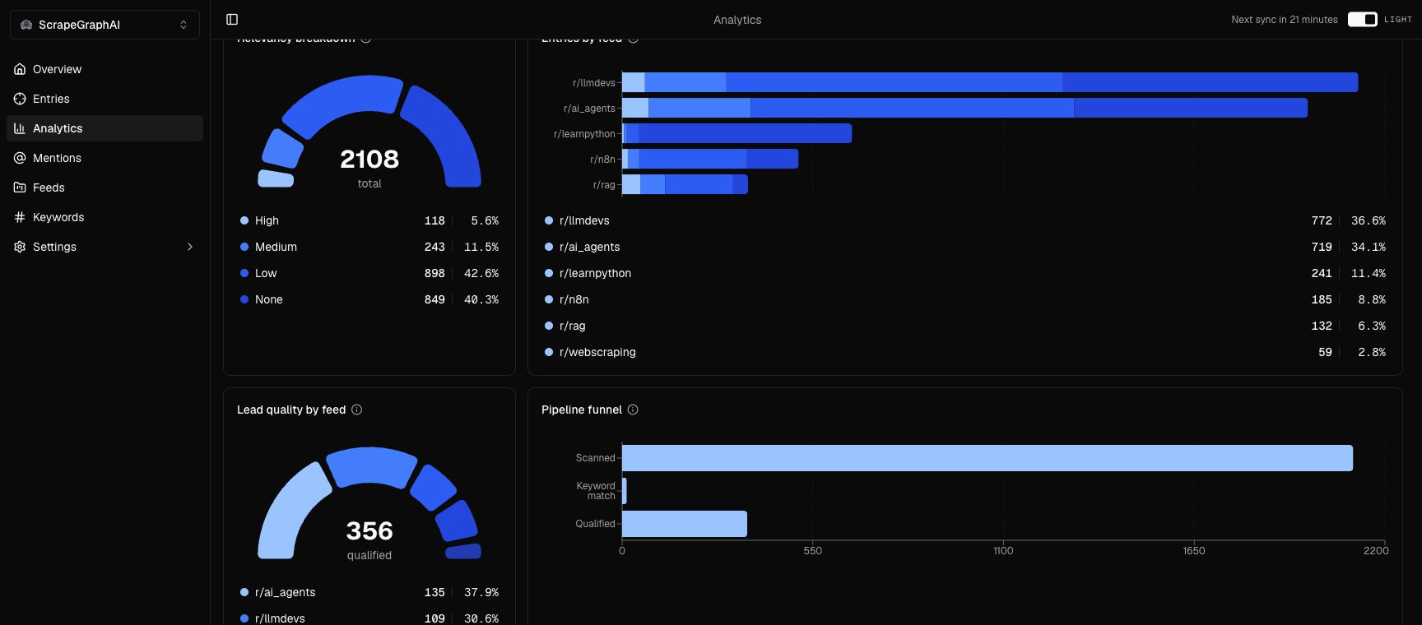
Task: Click r/ai_agents in the entries feed list
Action: pyautogui.click(x=589, y=247)
